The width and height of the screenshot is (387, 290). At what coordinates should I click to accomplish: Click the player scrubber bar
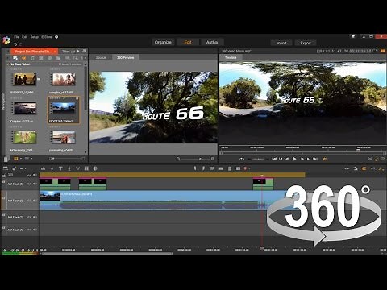click(x=303, y=153)
